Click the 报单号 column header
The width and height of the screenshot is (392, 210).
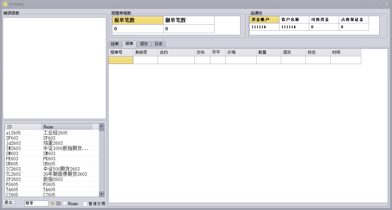click(121, 52)
